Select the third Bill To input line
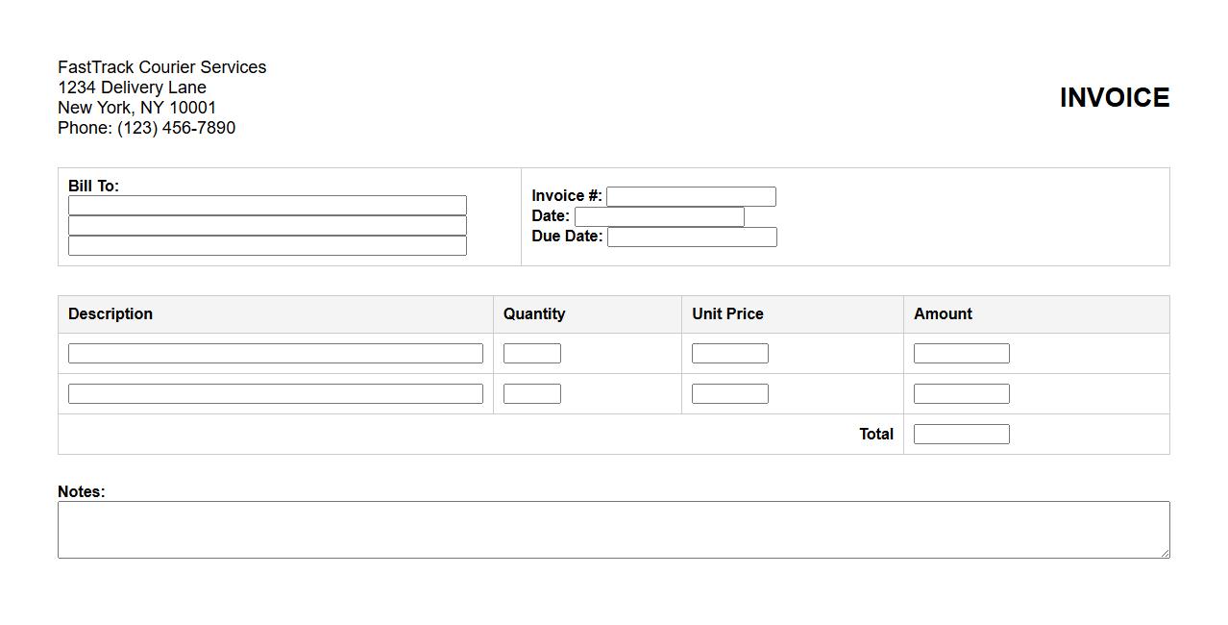 (x=267, y=246)
